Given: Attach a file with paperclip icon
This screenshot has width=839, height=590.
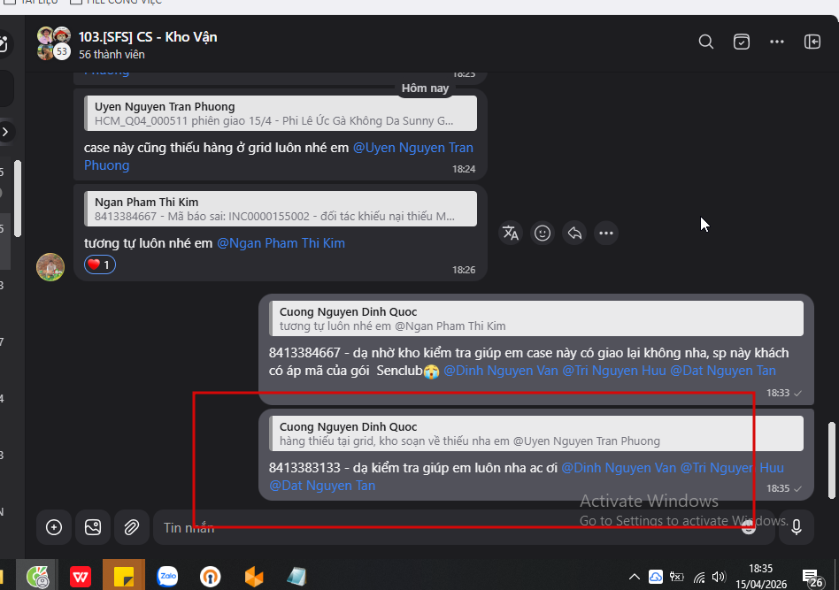Looking at the screenshot, I should pyautogui.click(x=131, y=527).
